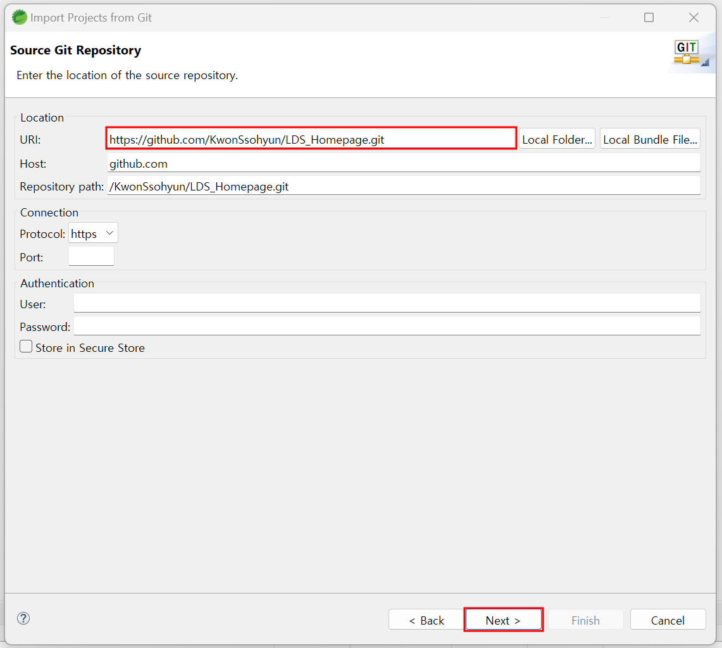The height and width of the screenshot is (648, 722).
Task: Close the Import Projects from Git dialog
Action: (x=694, y=18)
